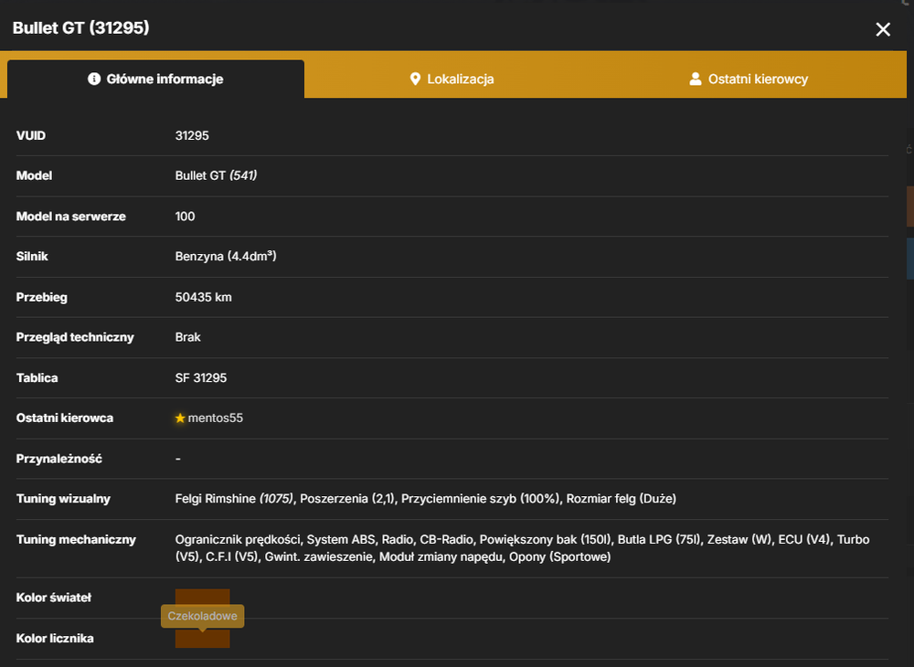Click the Opony (Sportowe) tuning entry
Image resolution: width=914 pixels, height=667 pixels.
pos(560,557)
